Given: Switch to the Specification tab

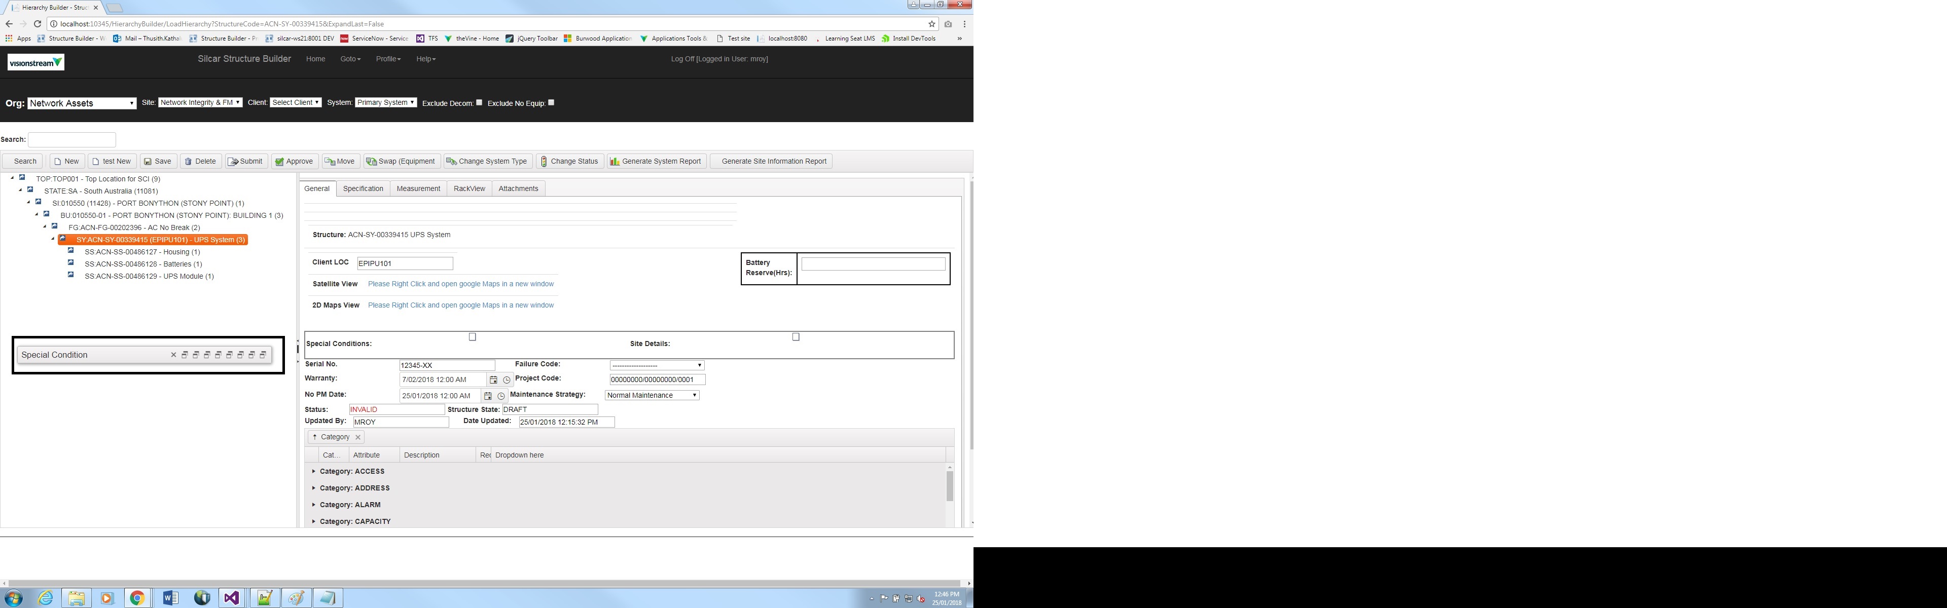Looking at the screenshot, I should [363, 189].
